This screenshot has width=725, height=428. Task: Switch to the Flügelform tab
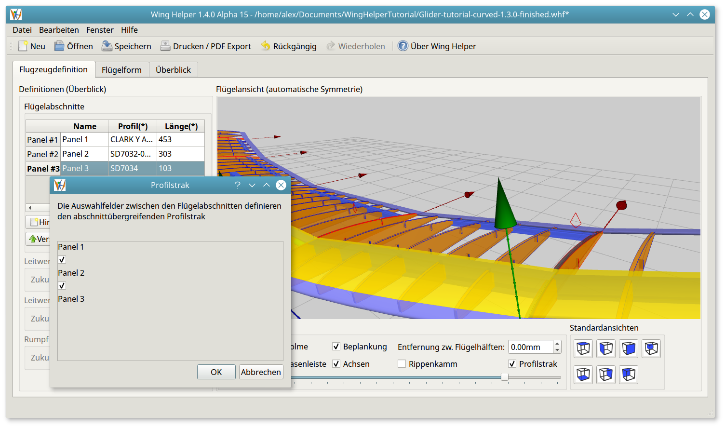coord(121,70)
